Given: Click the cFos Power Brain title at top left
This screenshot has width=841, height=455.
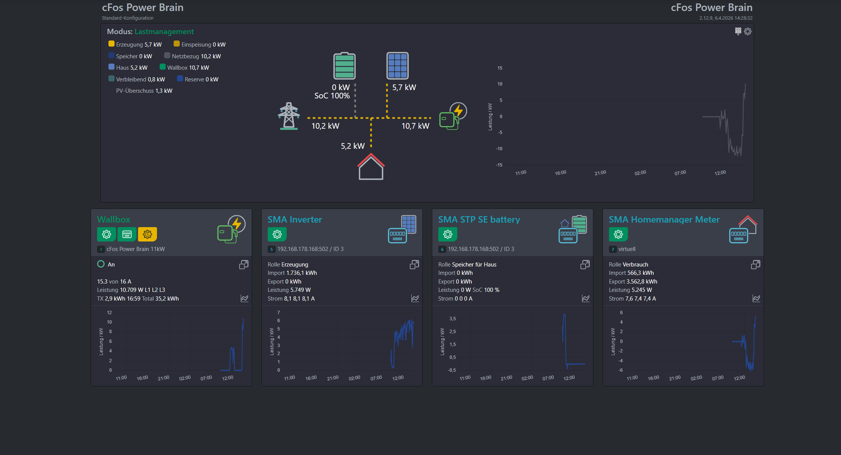Looking at the screenshot, I should [x=143, y=8].
